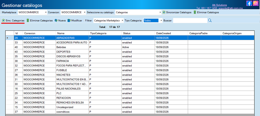Select the DEPORTES name cell

pyautogui.click(x=72, y=52)
